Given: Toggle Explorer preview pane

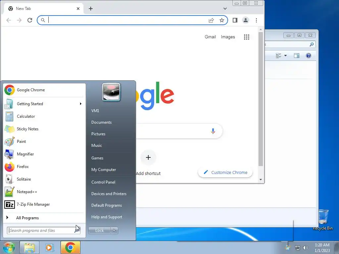Looking at the screenshot, I should point(297,56).
